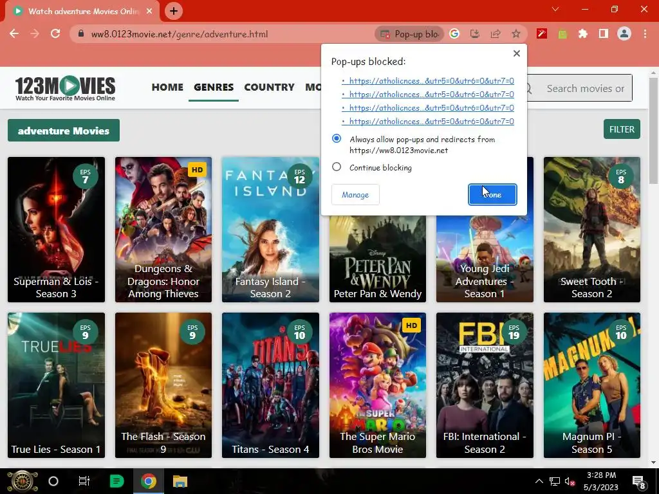Open a new tab with the plus button
This screenshot has width=659, height=494.
174,11
